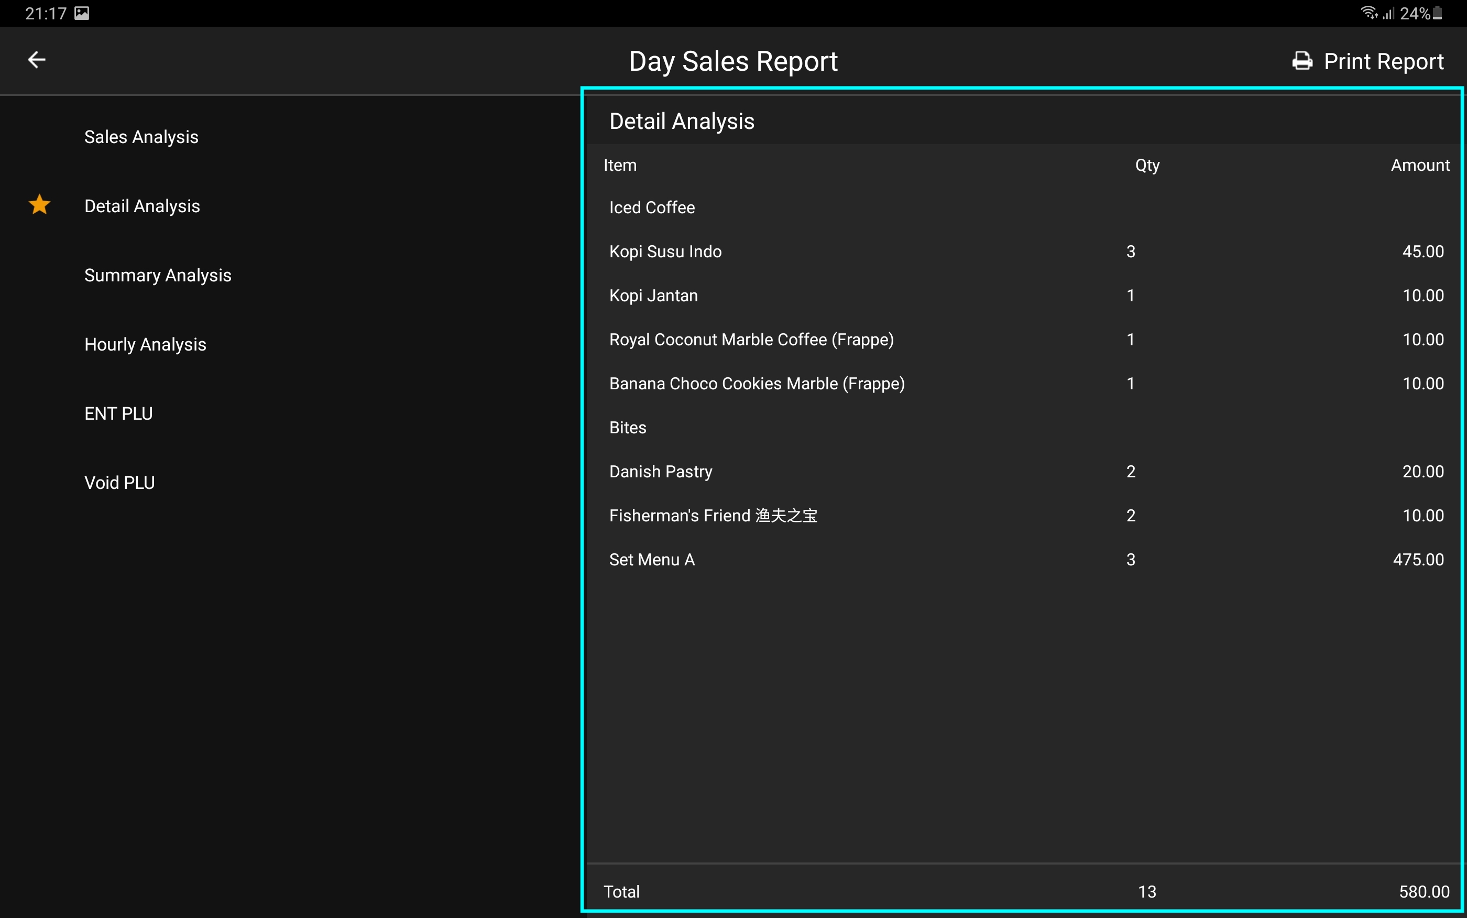Select the Bites category header
The image size is (1467, 918).
click(628, 428)
